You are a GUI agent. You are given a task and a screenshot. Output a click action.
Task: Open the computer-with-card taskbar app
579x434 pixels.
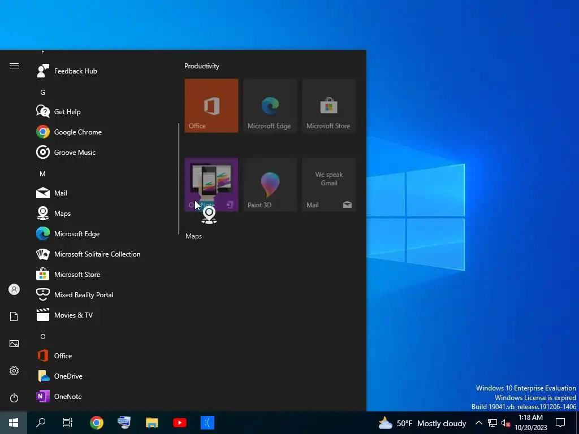(124, 423)
